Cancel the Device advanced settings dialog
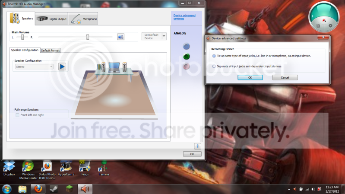This screenshot has height=194, width=345. click(285, 77)
